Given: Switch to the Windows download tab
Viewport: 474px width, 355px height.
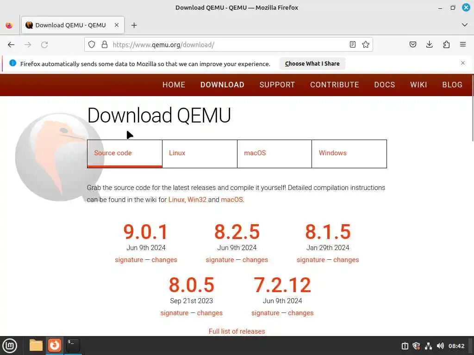Looking at the screenshot, I should tap(349, 153).
